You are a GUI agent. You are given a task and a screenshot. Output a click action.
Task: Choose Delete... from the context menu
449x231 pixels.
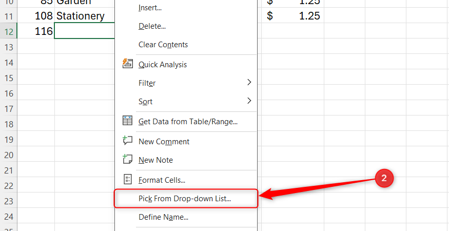point(186,26)
